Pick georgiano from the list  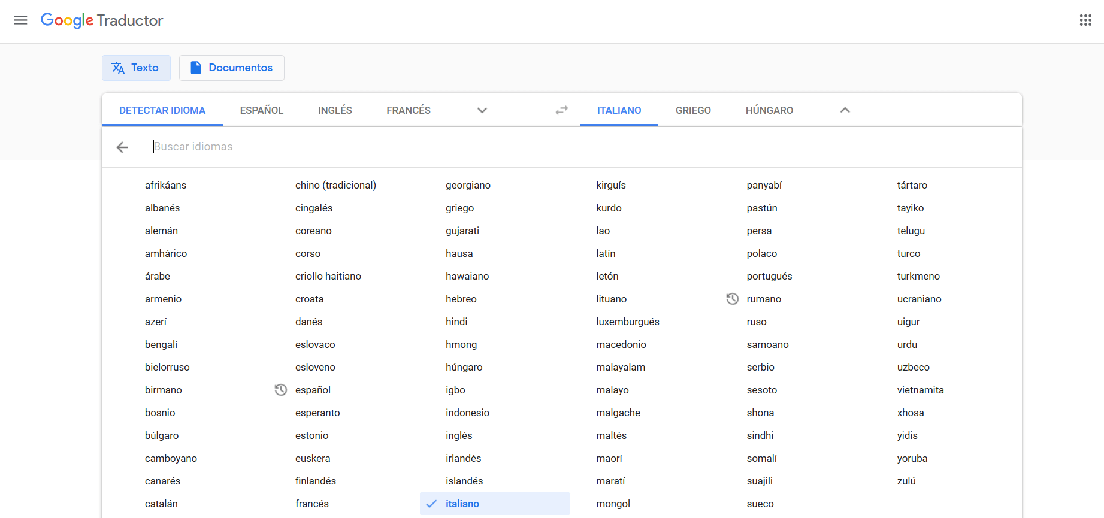coord(468,185)
